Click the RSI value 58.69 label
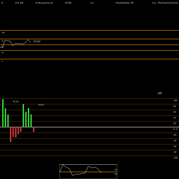The height and width of the screenshot is (179, 179). 37,41
